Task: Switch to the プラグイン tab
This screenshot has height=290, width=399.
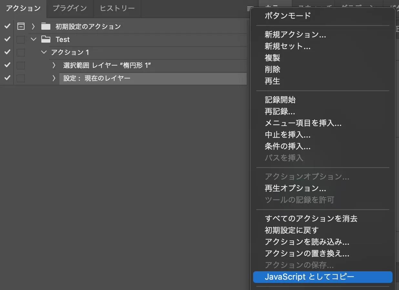Action: click(70, 8)
